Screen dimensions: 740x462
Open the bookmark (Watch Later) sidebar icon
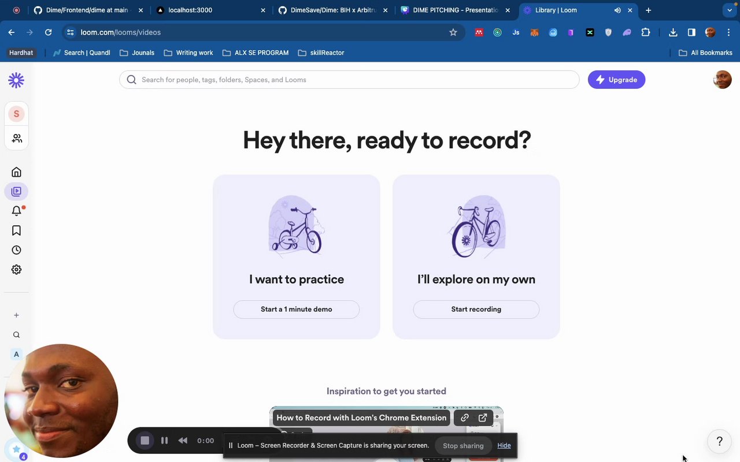(16, 230)
